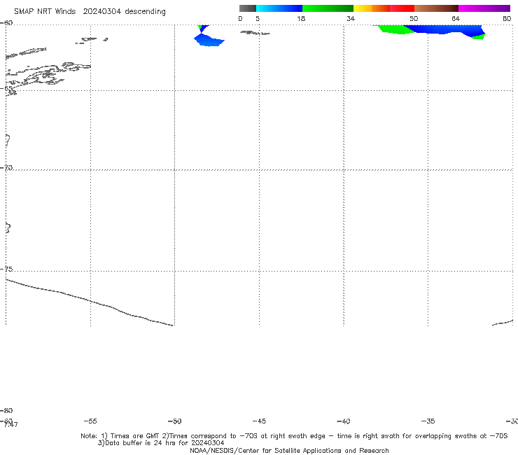518x455 pixels.
Task: Click the title 'SMAP NRT Winds 20240304 descending'
Action: [x=90, y=12]
